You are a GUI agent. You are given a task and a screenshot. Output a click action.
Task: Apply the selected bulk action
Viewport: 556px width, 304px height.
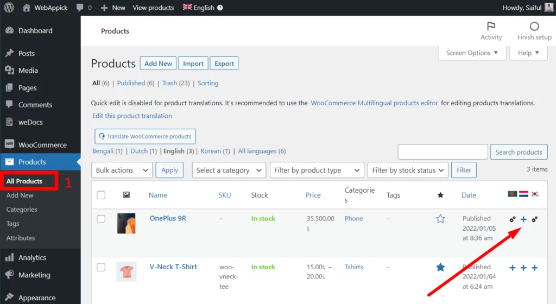pos(169,170)
